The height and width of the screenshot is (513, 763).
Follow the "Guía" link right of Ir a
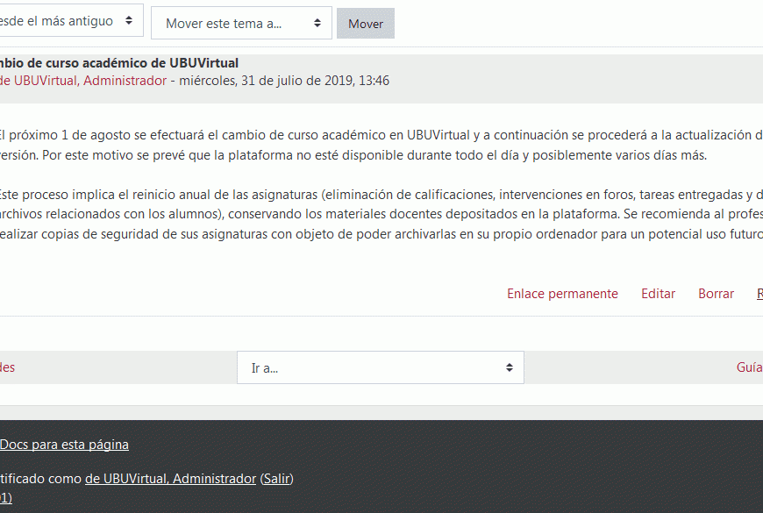click(749, 367)
